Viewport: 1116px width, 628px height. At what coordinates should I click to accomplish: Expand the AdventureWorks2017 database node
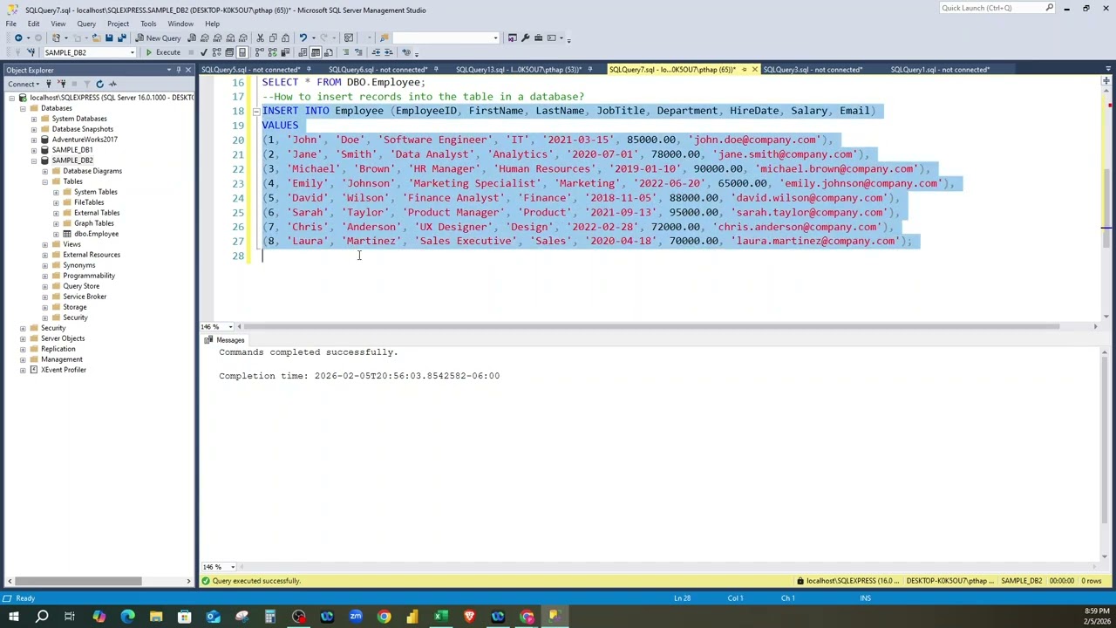click(34, 140)
